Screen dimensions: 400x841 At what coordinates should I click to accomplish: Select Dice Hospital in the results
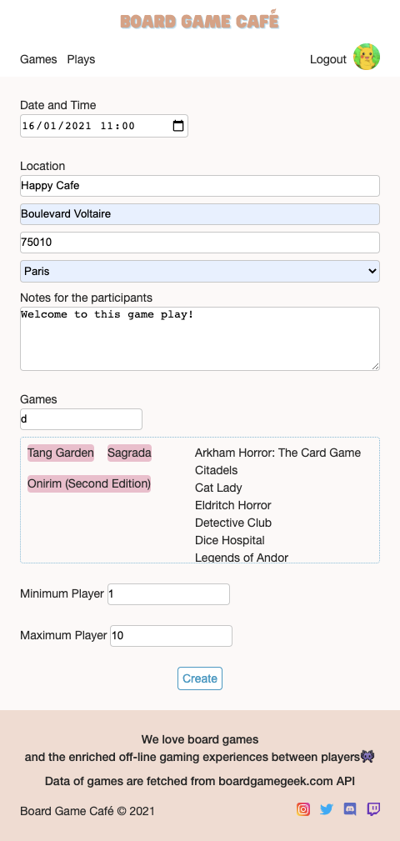pyautogui.click(x=229, y=540)
